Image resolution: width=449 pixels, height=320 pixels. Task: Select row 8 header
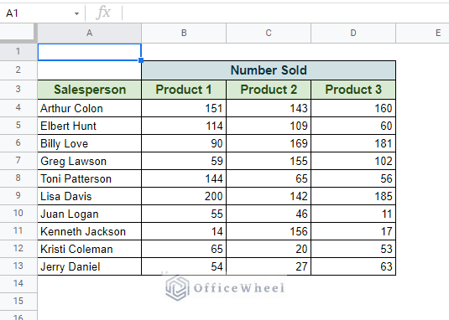[x=18, y=178]
